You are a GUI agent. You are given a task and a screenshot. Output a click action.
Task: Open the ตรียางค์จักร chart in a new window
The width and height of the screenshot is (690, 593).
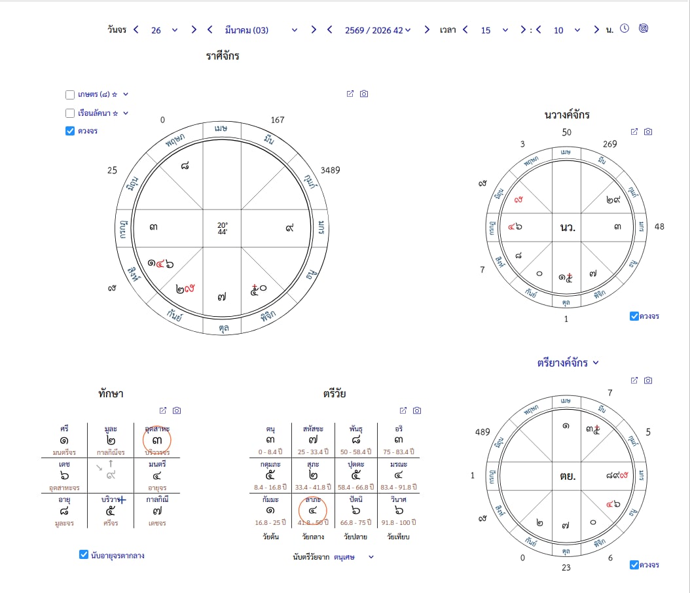click(x=634, y=380)
